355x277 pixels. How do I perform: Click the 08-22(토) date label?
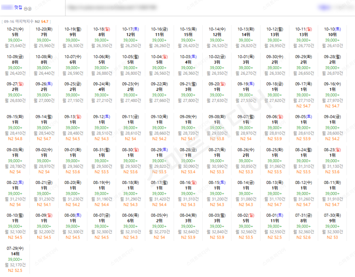pos(15,183)
